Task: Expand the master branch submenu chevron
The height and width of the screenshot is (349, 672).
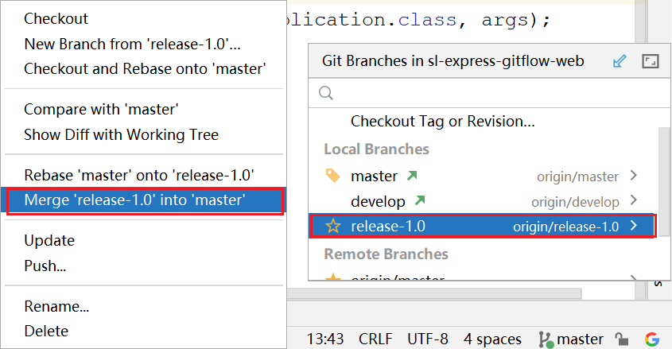Action: (x=634, y=176)
